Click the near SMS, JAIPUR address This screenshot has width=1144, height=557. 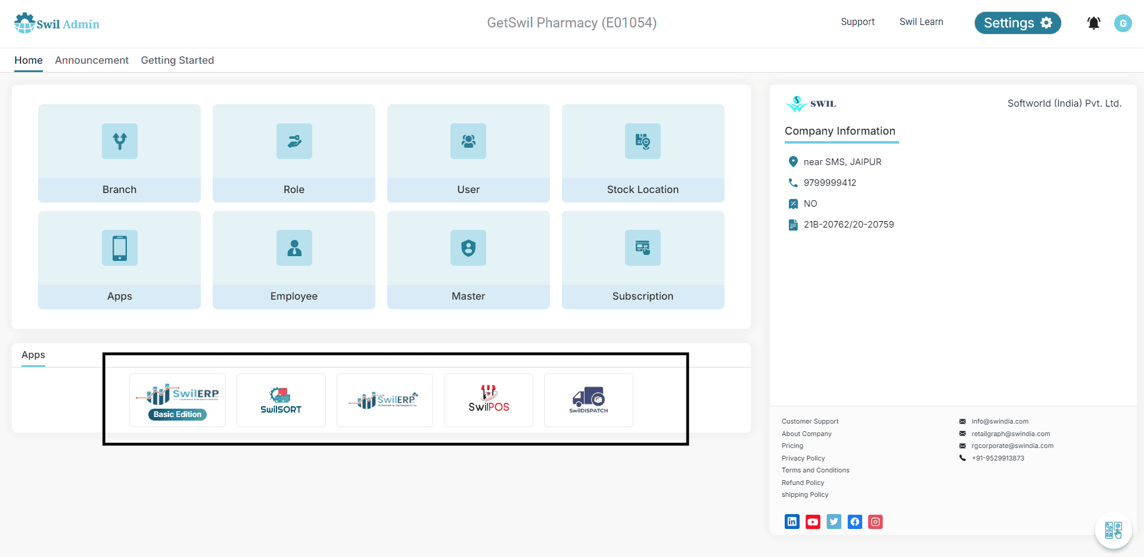(x=843, y=162)
